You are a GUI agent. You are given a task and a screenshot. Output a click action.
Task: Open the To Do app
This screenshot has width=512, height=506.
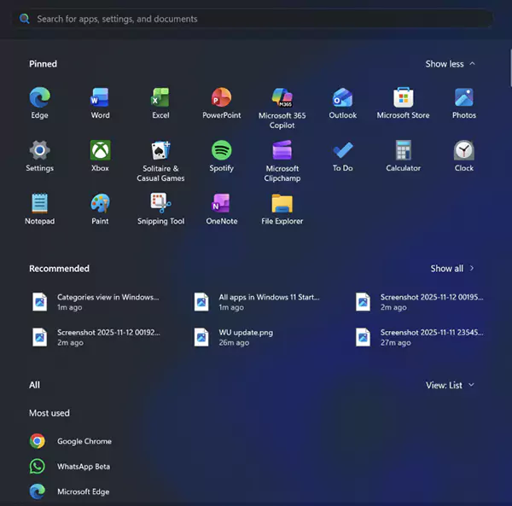coord(342,156)
